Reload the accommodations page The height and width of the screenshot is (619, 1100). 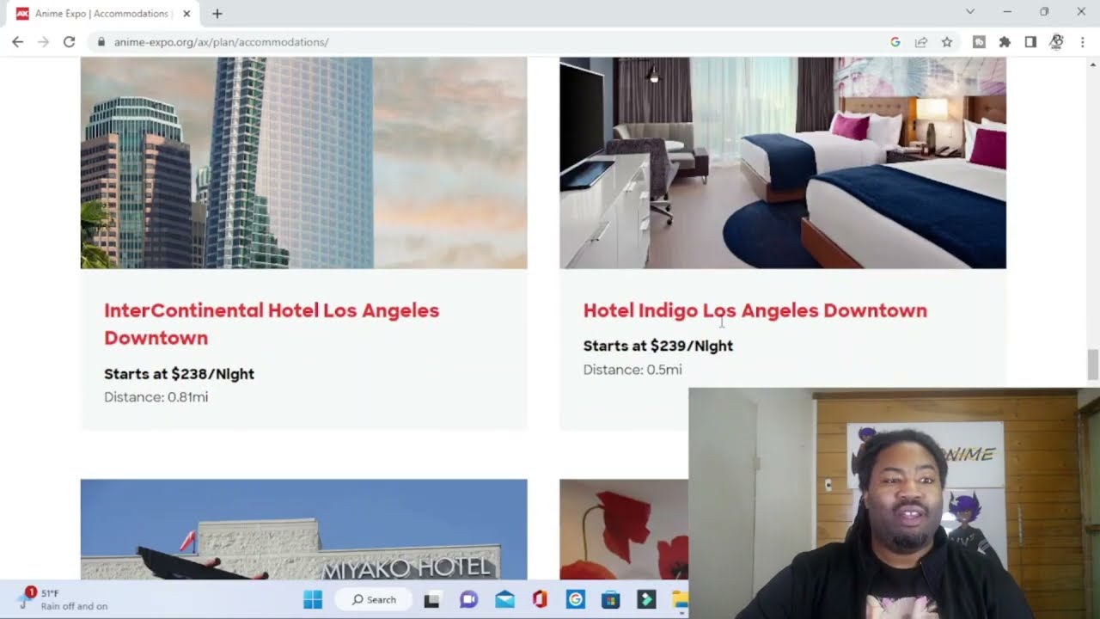tap(69, 41)
